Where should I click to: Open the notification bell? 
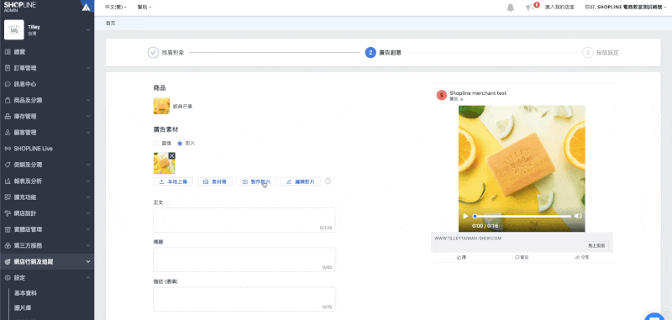510,8
